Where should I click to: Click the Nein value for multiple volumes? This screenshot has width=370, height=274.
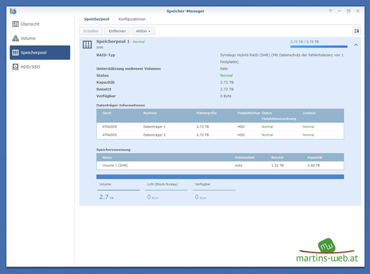click(x=224, y=69)
